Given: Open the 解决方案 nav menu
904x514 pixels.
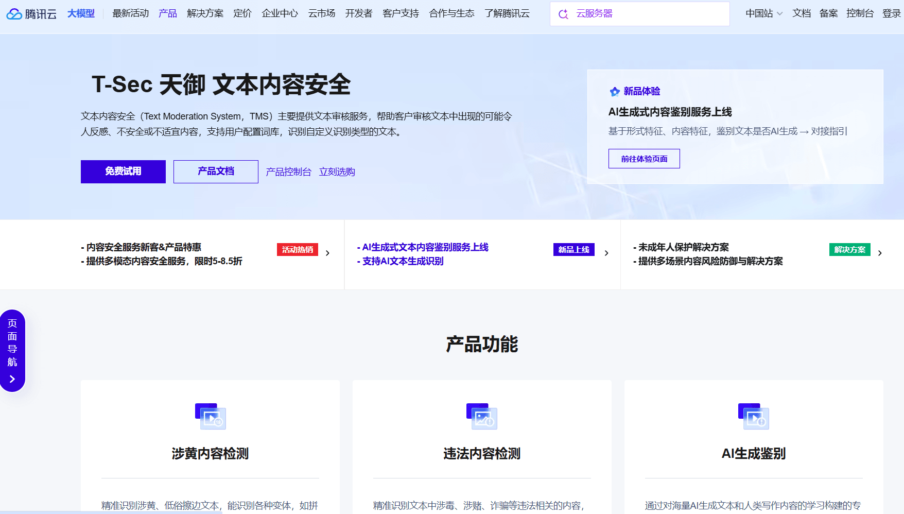Looking at the screenshot, I should 205,13.
